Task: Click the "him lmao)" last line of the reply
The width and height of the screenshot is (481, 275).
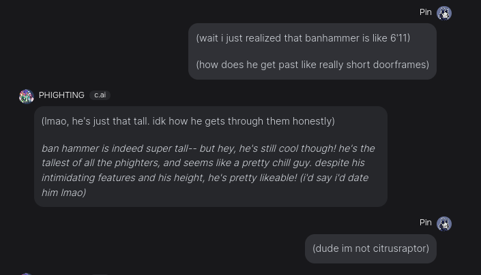Action: [63, 193]
